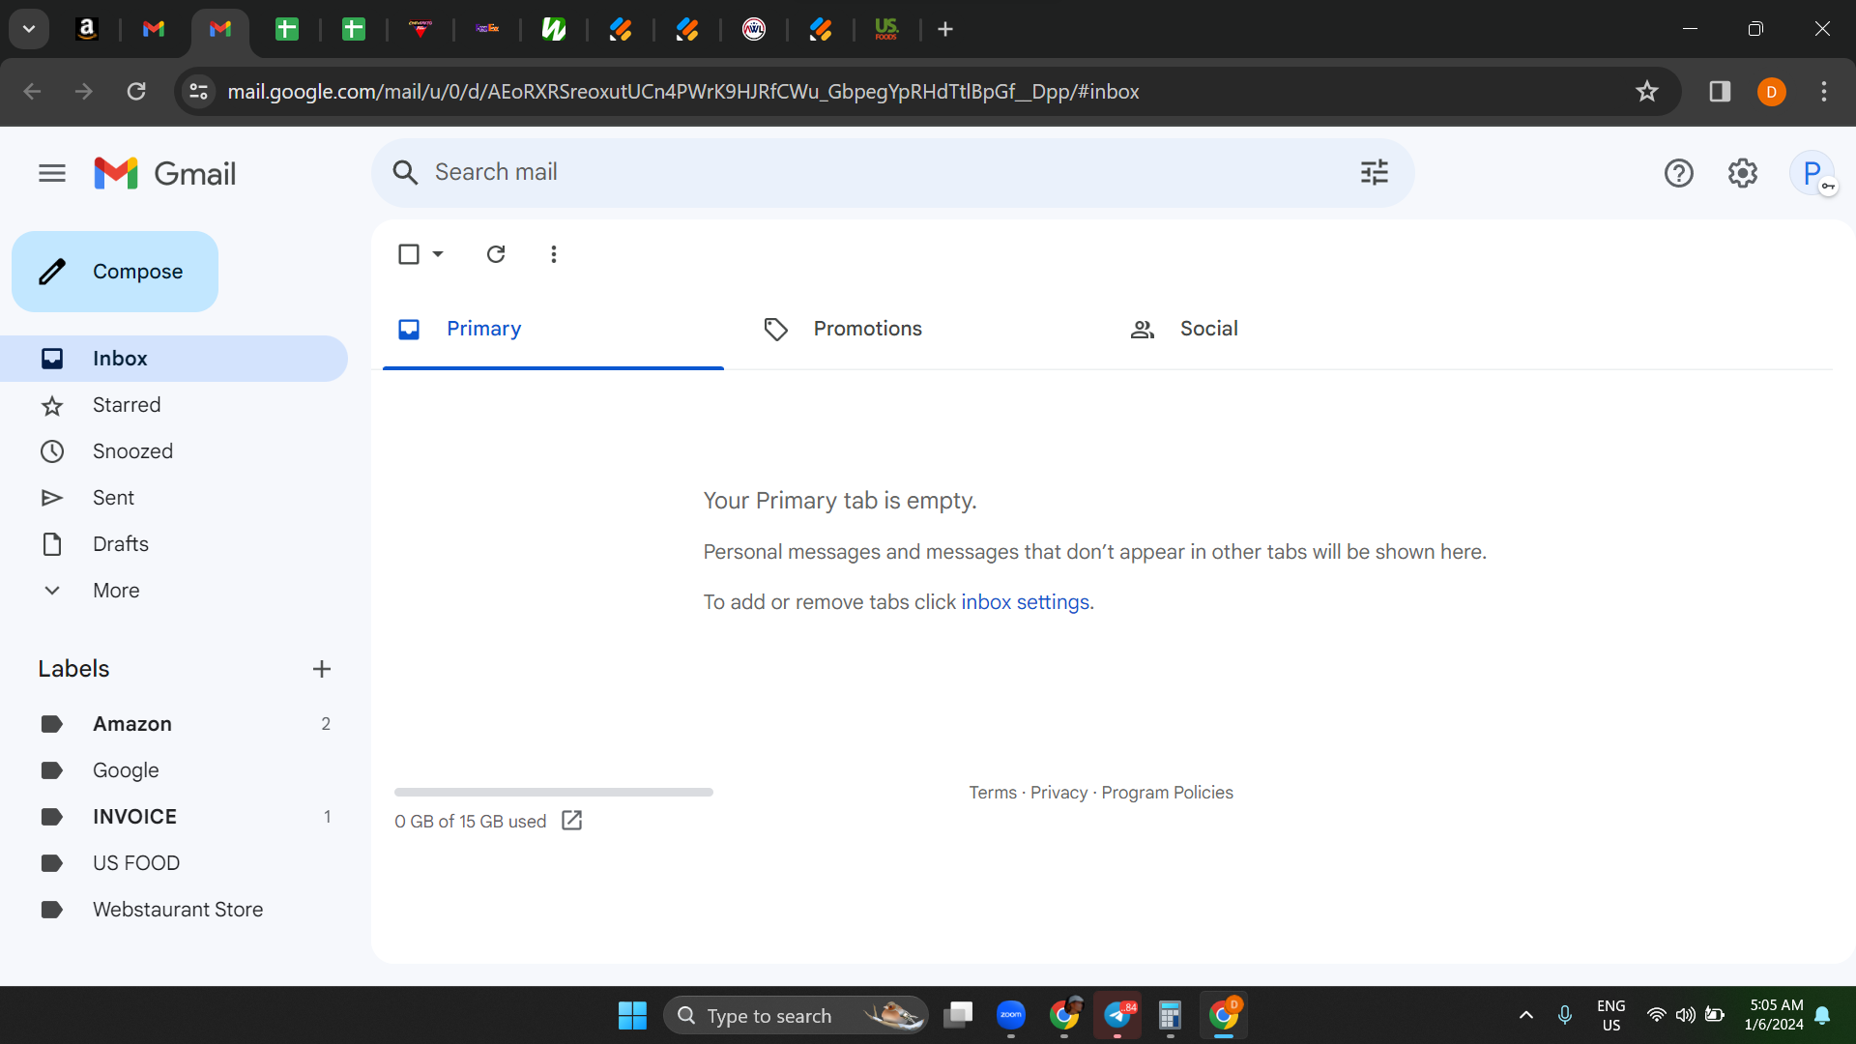Go back in browser history
The height and width of the screenshot is (1044, 1856).
tap(32, 92)
